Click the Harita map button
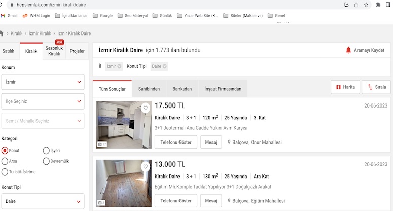This screenshot has height=211, width=393. (345, 87)
